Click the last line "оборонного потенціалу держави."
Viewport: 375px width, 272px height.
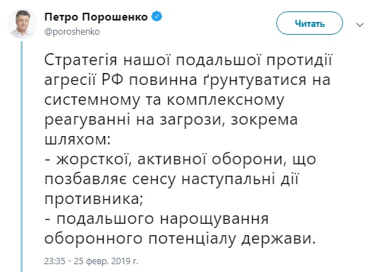pyautogui.click(x=180, y=239)
